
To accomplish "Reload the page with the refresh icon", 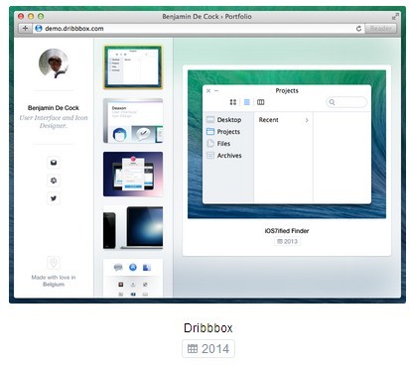I will click(x=358, y=29).
